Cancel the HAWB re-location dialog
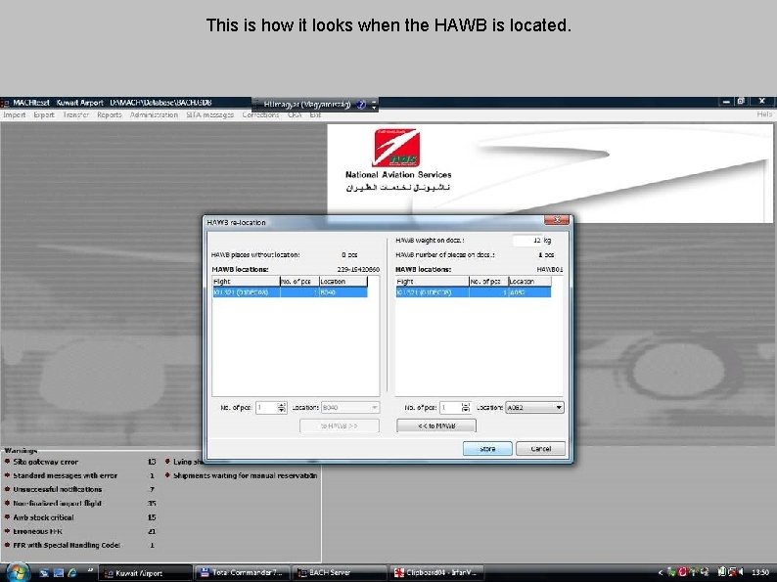Image resolution: width=777 pixels, height=582 pixels. (x=540, y=448)
